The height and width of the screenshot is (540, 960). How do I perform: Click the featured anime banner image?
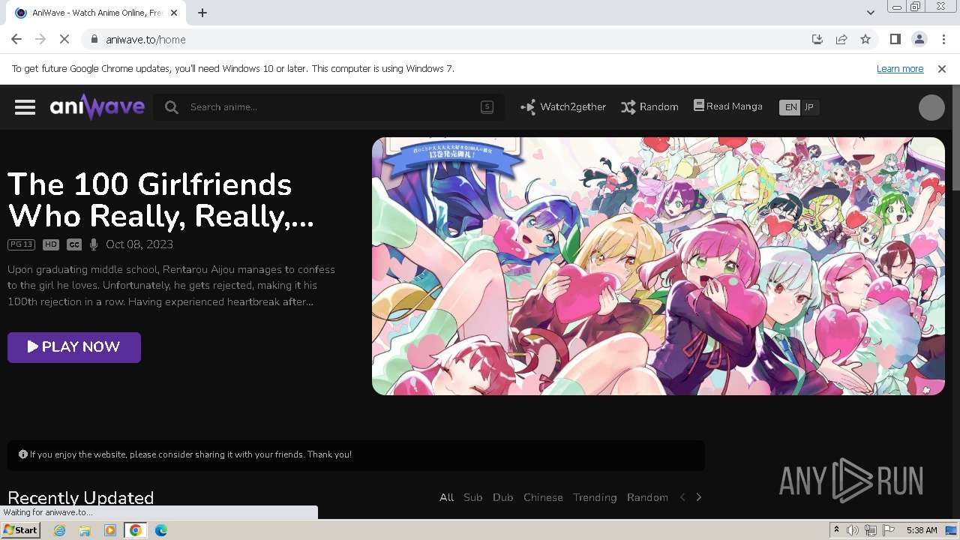pyautogui.click(x=658, y=265)
